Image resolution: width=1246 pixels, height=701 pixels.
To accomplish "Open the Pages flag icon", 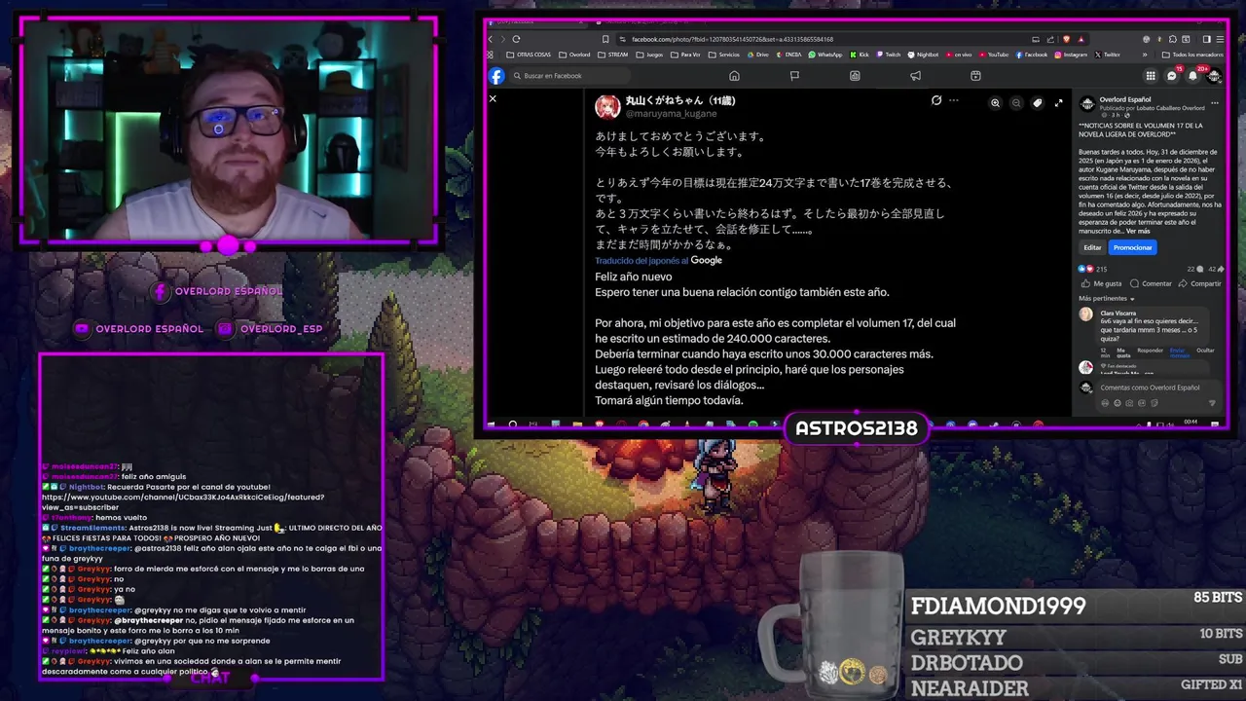I will tap(794, 76).
